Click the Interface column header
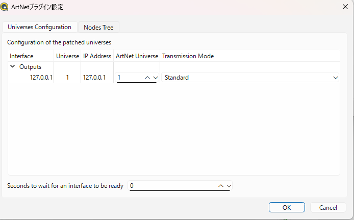 click(31, 56)
